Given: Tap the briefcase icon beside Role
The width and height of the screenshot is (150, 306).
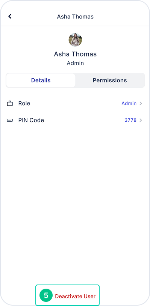Looking at the screenshot, I should [x=10, y=103].
